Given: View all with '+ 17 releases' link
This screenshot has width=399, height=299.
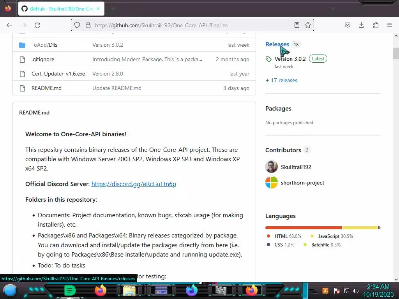Looking at the screenshot, I should click(x=281, y=80).
